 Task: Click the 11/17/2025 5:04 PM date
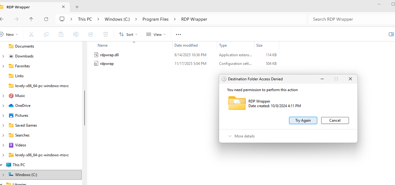(x=190, y=64)
